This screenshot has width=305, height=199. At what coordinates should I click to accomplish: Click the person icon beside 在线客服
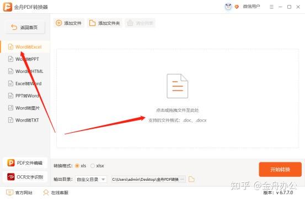(x=46, y=192)
